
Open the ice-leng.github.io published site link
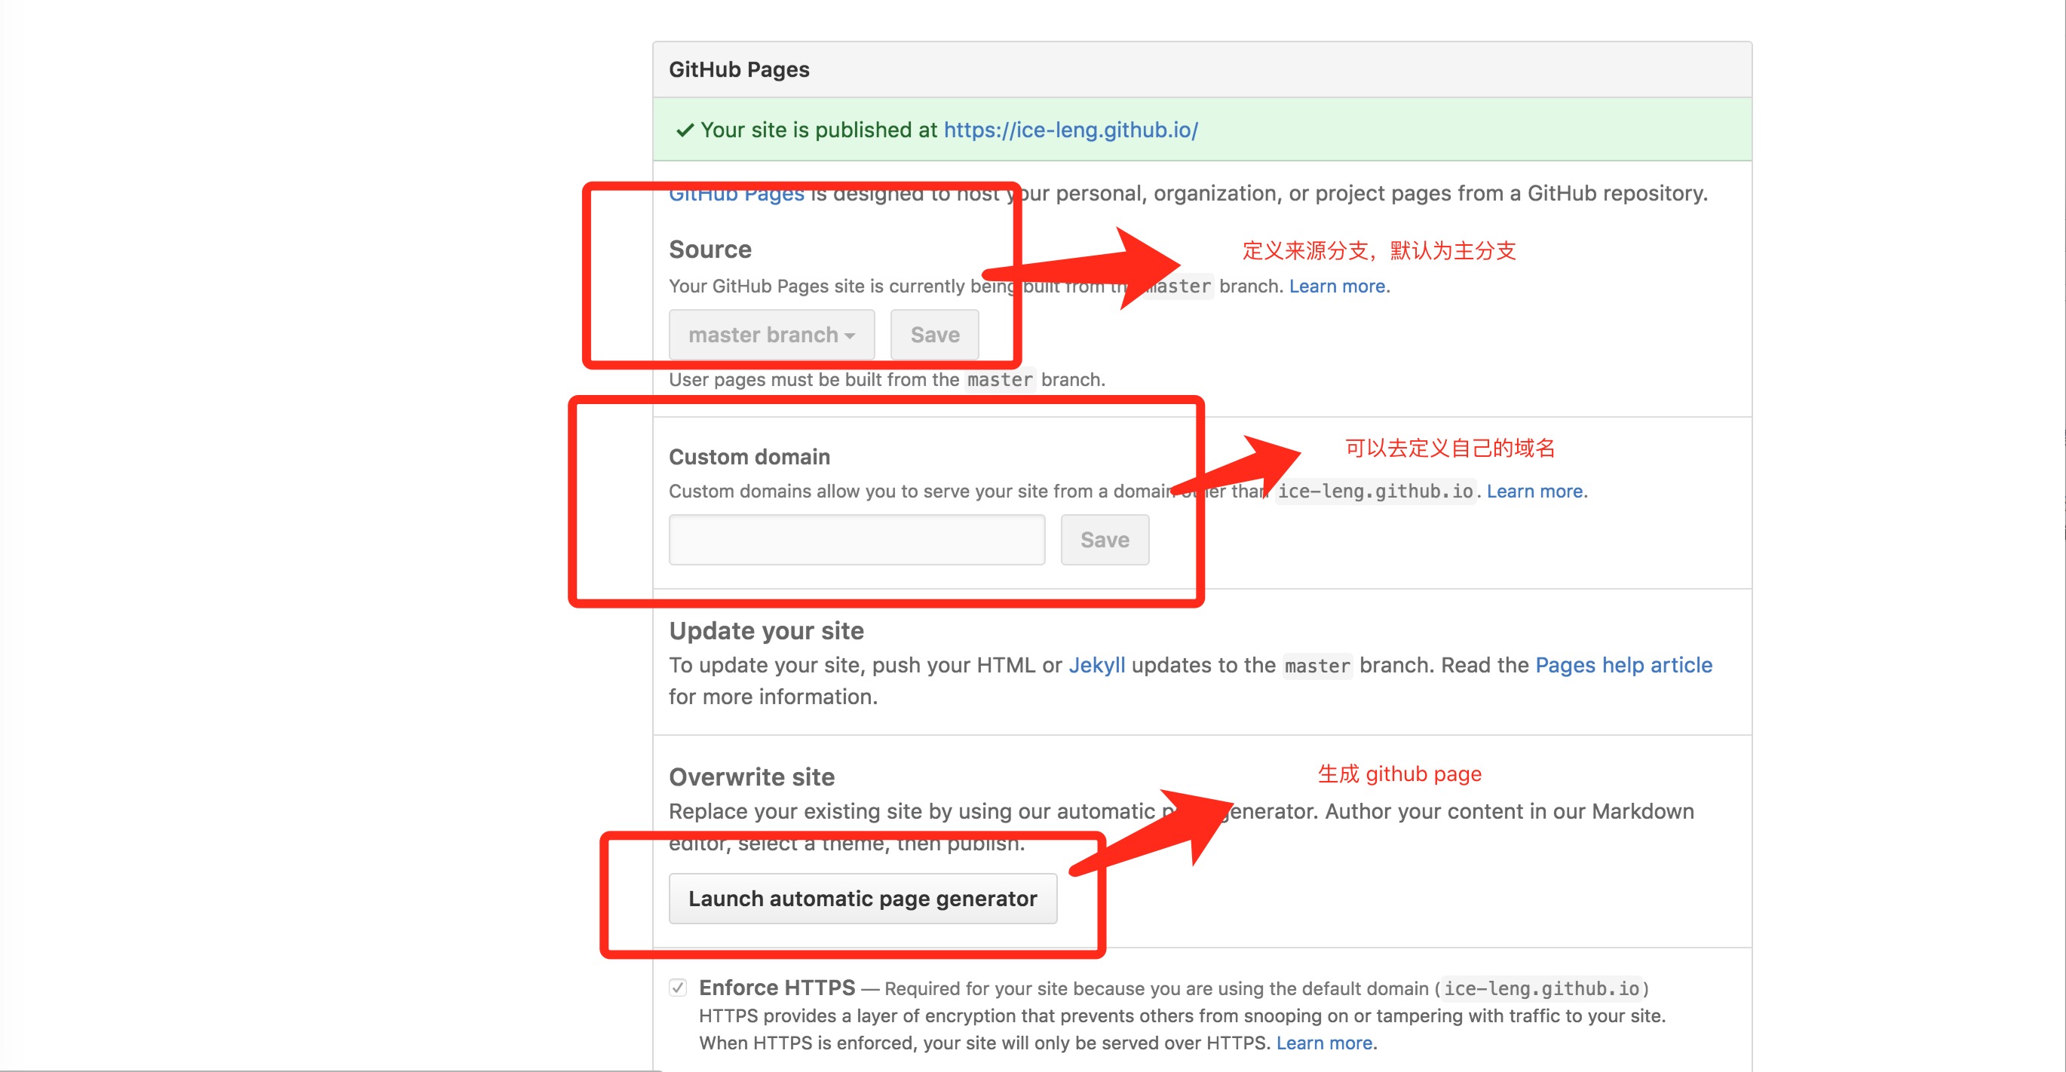(1070, 130)
